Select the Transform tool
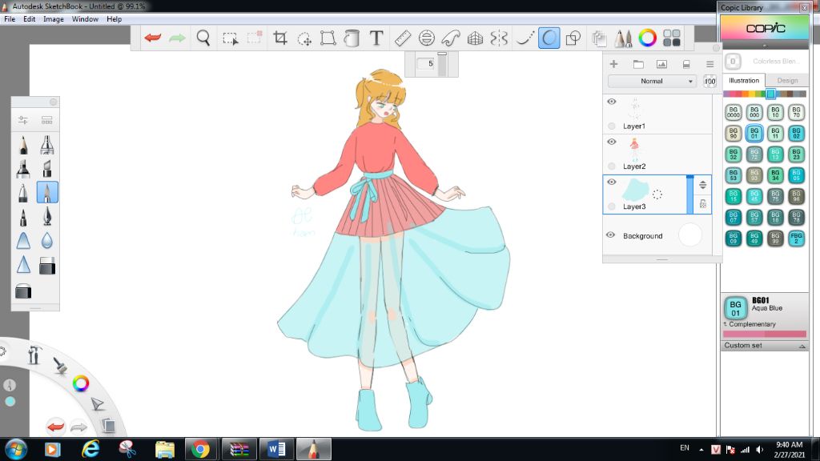The image size is (820, 461). pos(328,38)
